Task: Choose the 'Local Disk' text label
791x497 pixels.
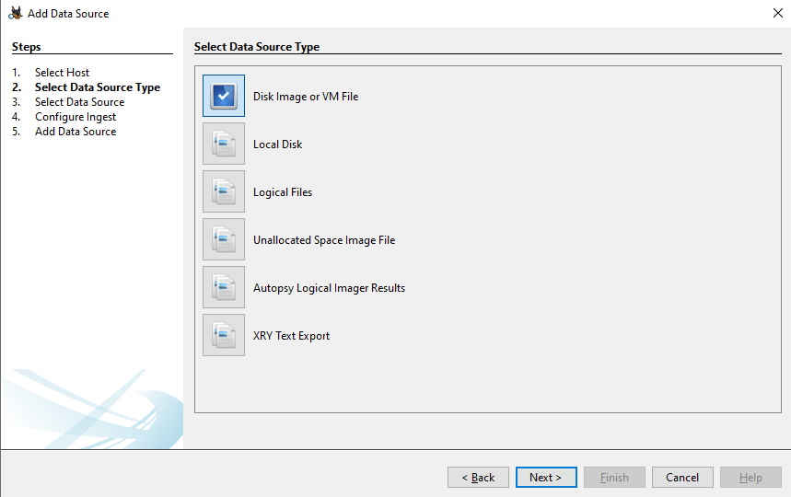Action: pyautogui.click(x=277, y=144)
